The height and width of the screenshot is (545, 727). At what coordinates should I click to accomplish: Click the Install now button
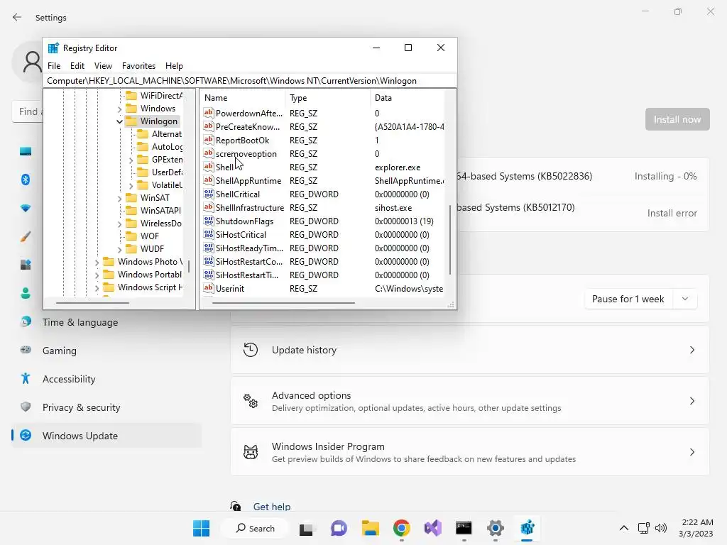677,119
